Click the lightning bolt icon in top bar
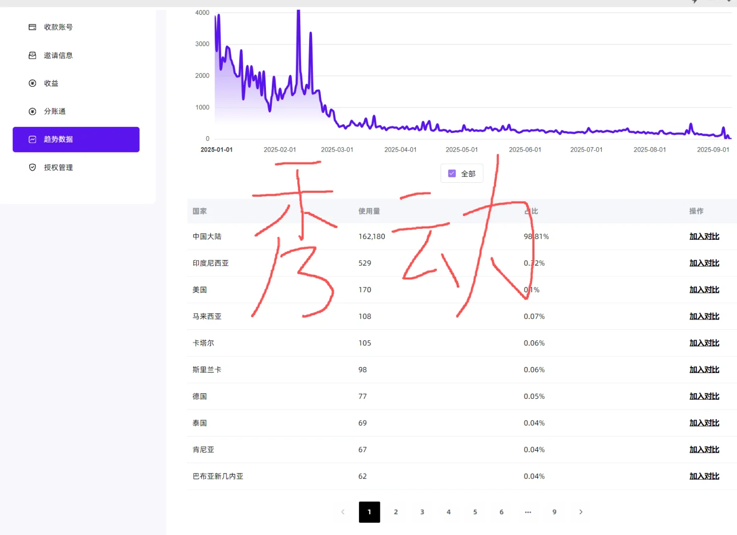This screenshot has height=535, width=737. [x=693, y=2]
